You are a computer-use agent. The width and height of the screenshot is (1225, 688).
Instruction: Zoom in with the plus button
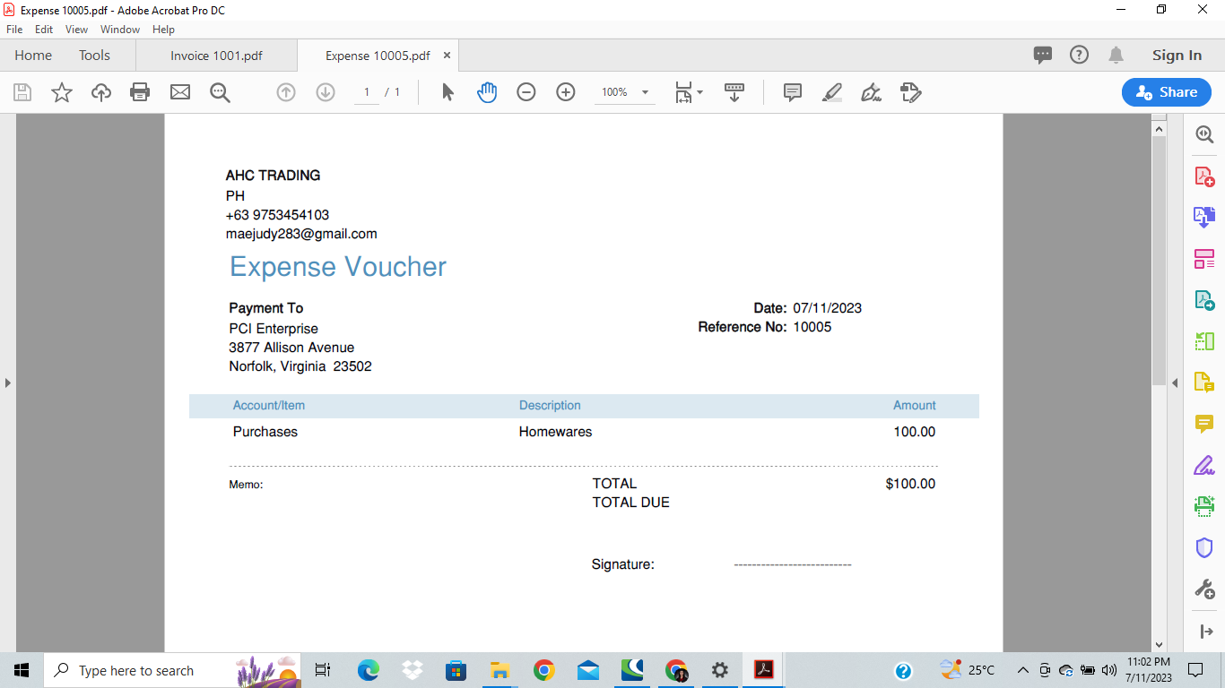coord(566,92)
